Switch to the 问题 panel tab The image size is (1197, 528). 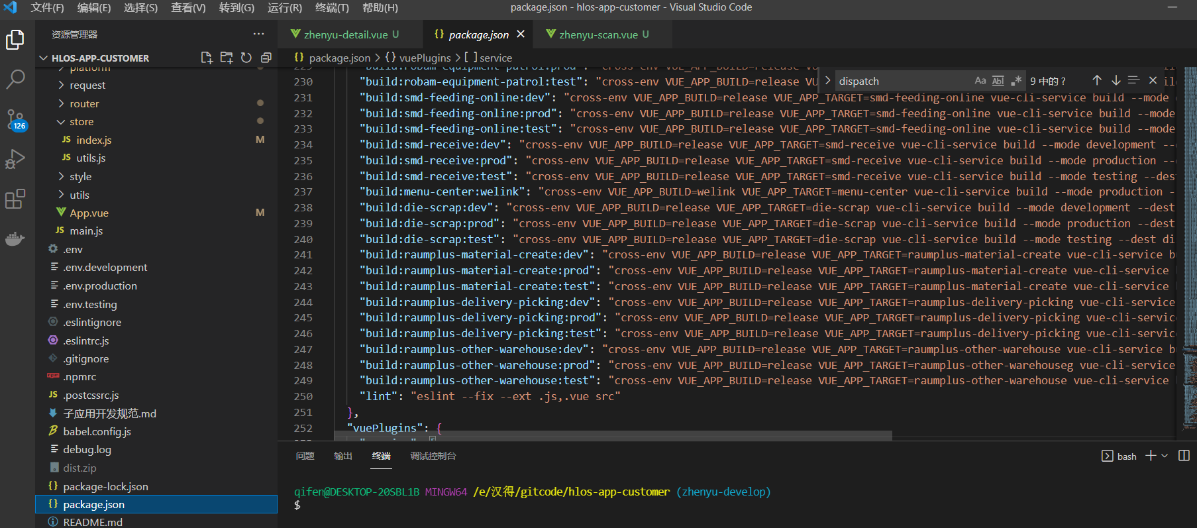(x=305, y=456)
